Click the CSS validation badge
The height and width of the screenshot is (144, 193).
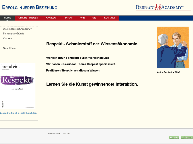(x=174, y=137)
